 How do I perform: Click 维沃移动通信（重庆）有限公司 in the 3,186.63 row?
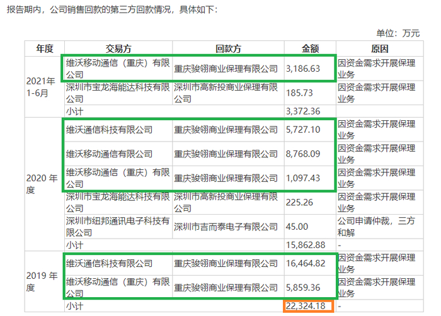coord(118,69)
